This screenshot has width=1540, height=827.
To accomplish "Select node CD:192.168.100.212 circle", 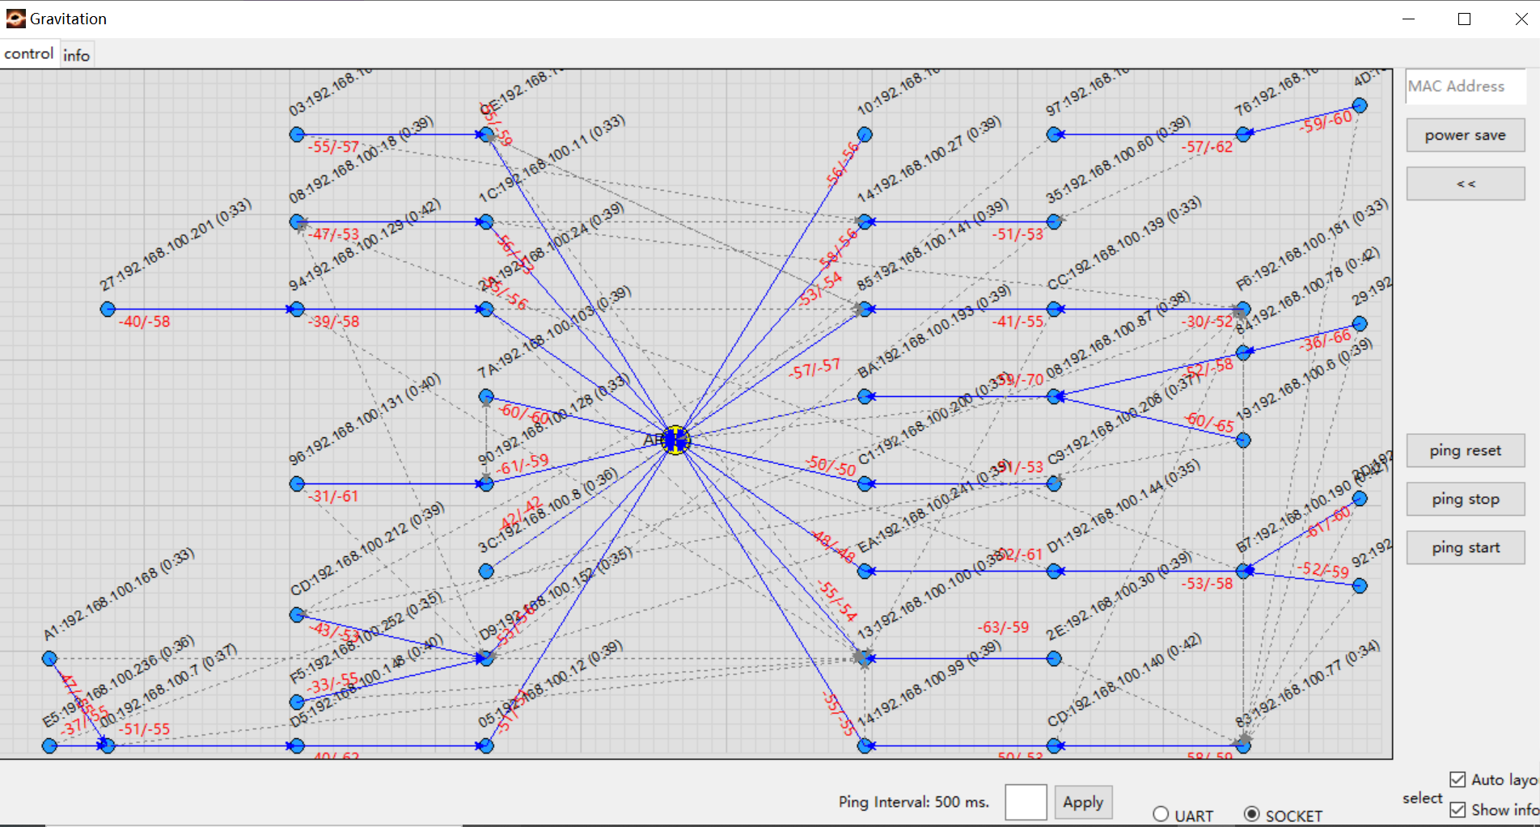I will pos(297,615).
